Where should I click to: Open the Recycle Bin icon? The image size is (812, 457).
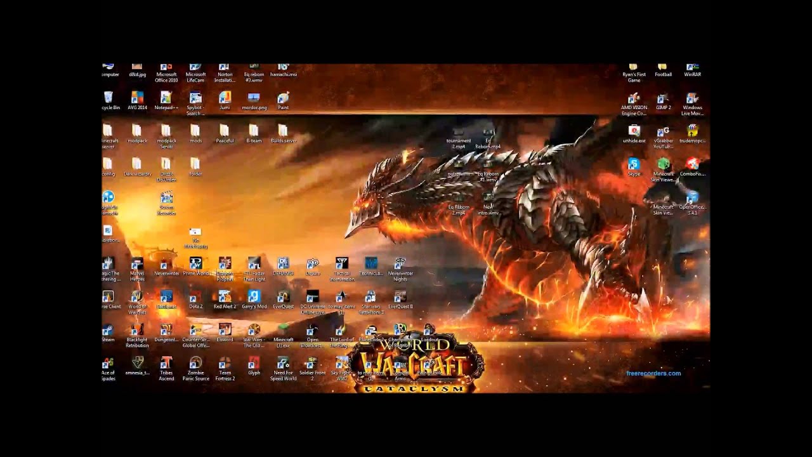pyautogui.click(x=109, y=101)
